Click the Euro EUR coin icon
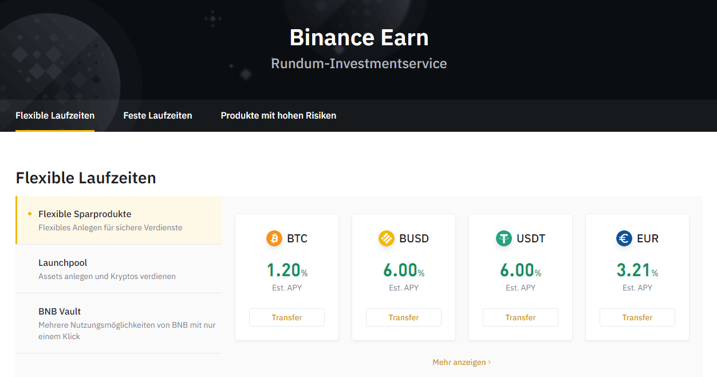The height and width of the screenshot is (377, 717). point(624,238)
